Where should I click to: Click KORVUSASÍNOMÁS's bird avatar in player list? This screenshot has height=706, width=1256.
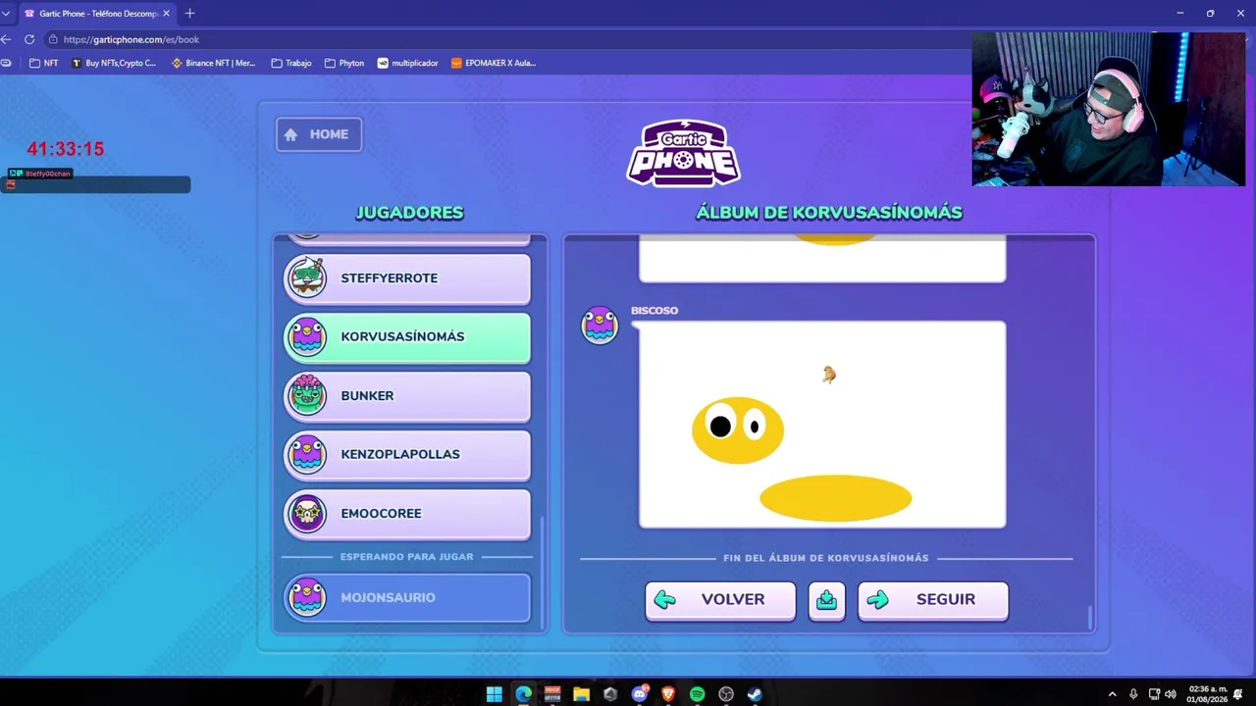307,337
